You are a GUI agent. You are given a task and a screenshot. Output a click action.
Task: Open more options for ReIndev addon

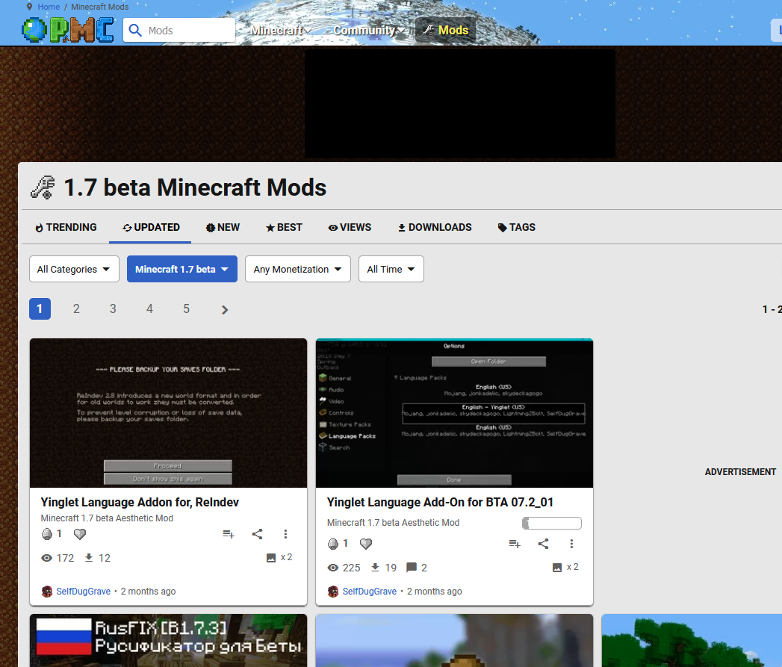point(286,534)
